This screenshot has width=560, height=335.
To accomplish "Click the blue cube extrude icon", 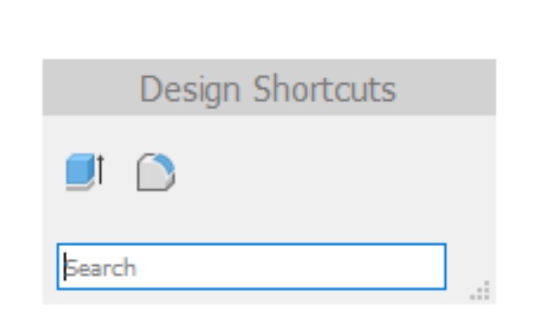I will pyautogui.click(x=85, y=172).
